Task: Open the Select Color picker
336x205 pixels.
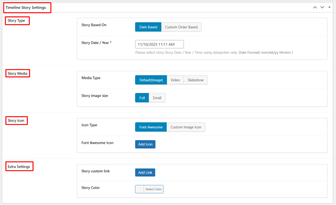Action: point(155,189)
